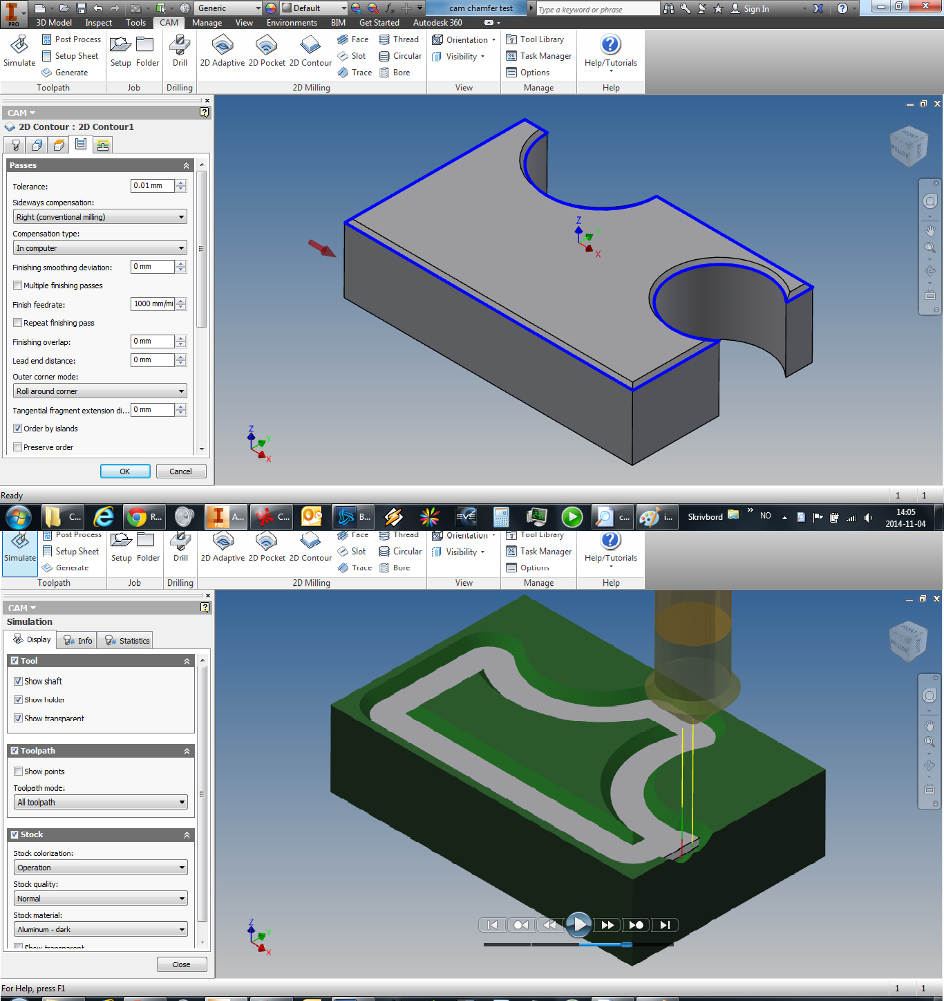Enable Preserve order checkbox
This screenshot has height=1001, width=944.
click(18, 447)
